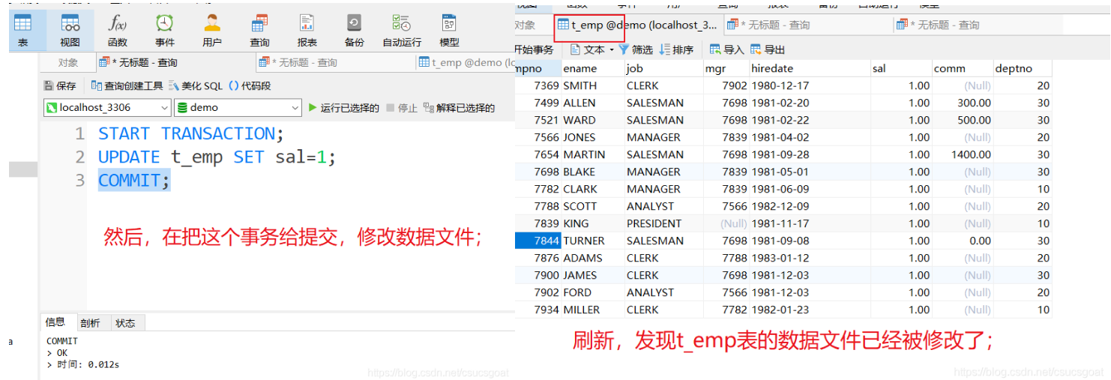The width and height of the screenshot is (1111, 380).
Task: Select the 1981-09-08 hiredate cell
Action: pyautogui.click(x=810, y=241)
